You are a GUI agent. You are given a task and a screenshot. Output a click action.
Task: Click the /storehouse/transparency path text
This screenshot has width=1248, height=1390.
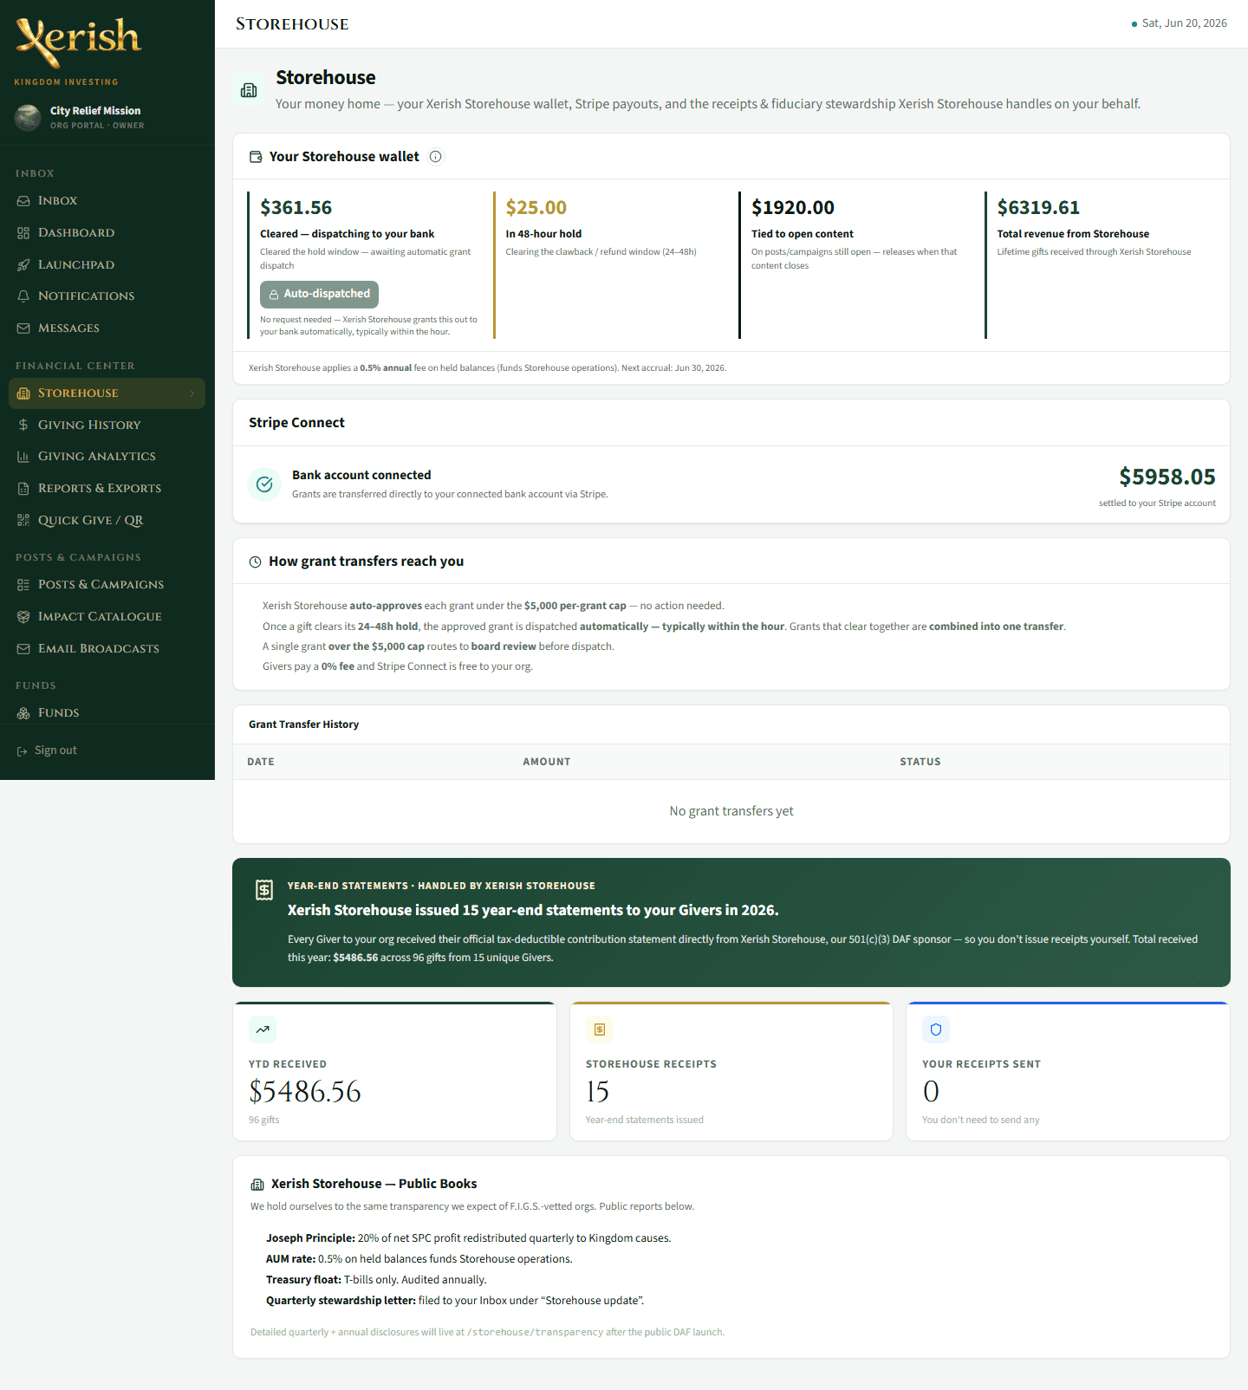[x=536, y=1333]
